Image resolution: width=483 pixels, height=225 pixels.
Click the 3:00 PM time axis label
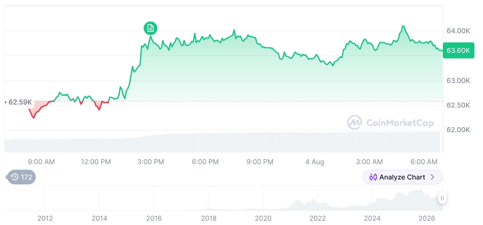[x=151, y=162]
